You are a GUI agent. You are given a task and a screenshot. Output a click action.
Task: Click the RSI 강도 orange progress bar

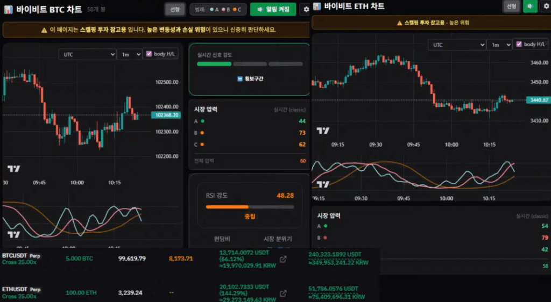(224, 206)
